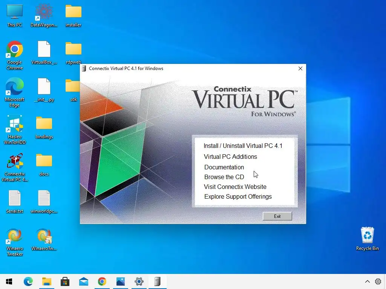Select the Recycle Bin icon
Viewport: 386px width, 289px height.
[x=367, y=239]
